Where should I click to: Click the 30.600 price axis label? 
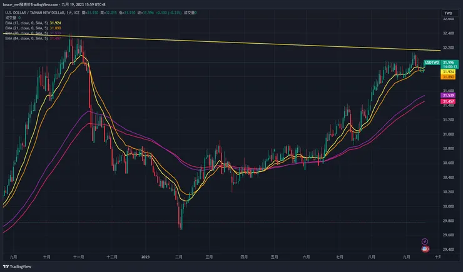tap(448, 163)
